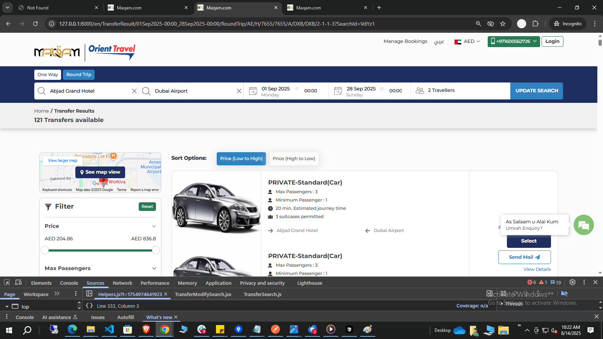Select the One Way trip option
This screenshot has height=339, width=603.
[48, 75]
